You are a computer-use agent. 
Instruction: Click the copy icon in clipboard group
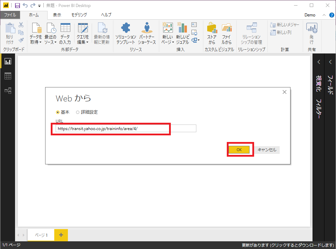tap(21, 33)
